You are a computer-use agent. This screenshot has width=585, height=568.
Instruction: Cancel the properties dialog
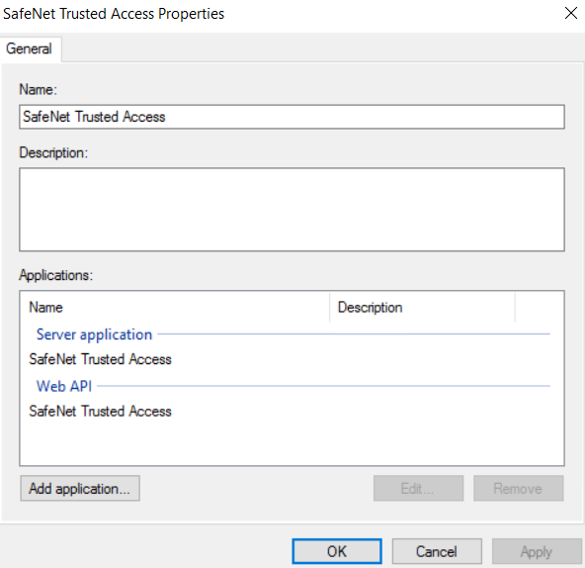coord(437,551)
